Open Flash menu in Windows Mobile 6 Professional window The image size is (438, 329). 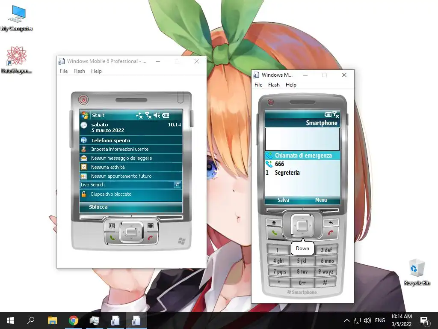79,71
